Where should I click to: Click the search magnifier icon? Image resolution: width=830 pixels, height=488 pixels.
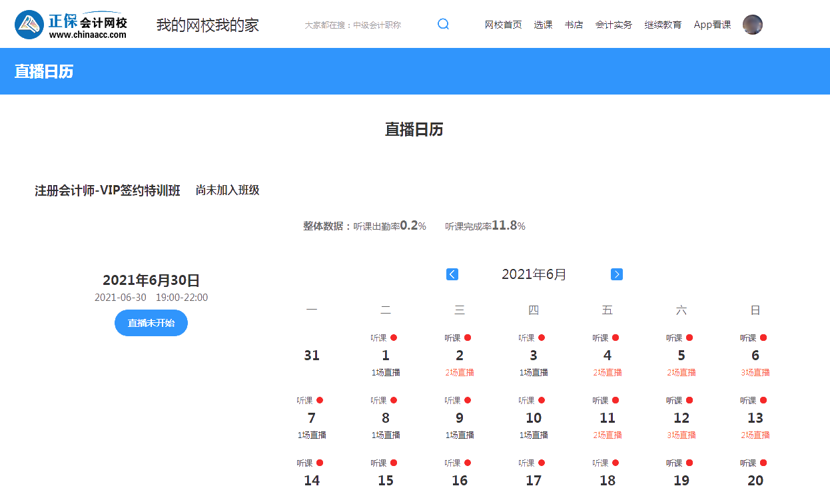coord(443,24)
